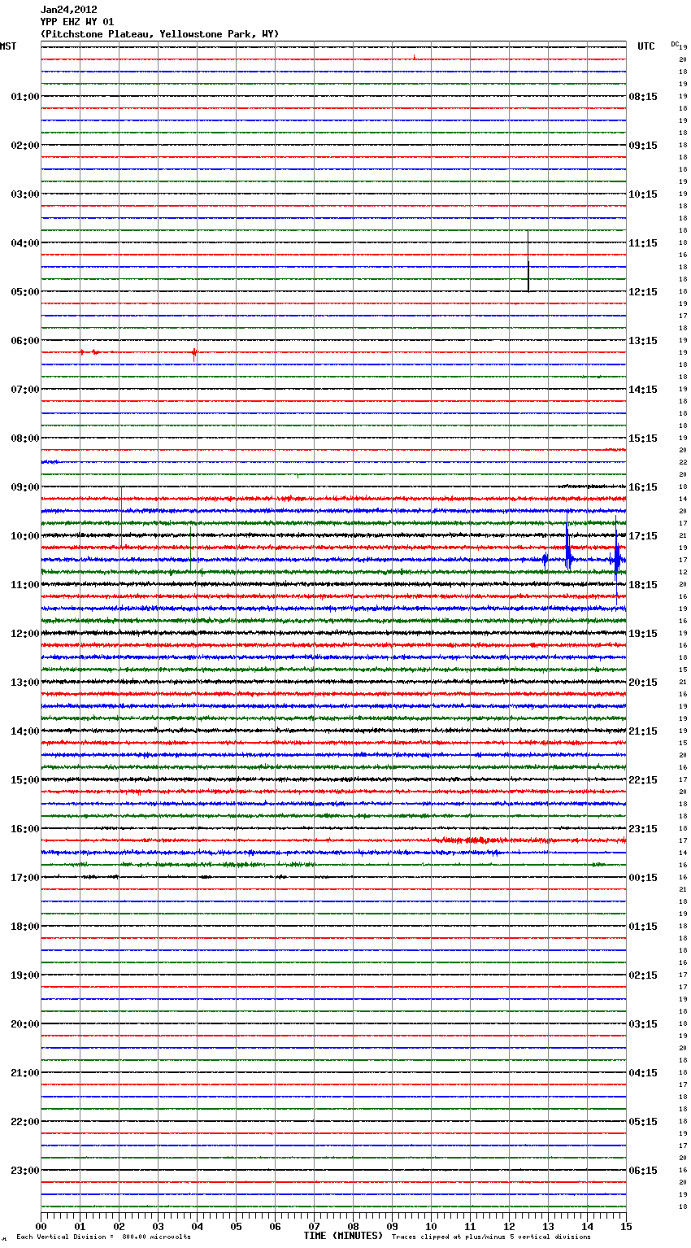
Task: Click the 04:15 UTC time label
Action: (x=643, y=1073)
